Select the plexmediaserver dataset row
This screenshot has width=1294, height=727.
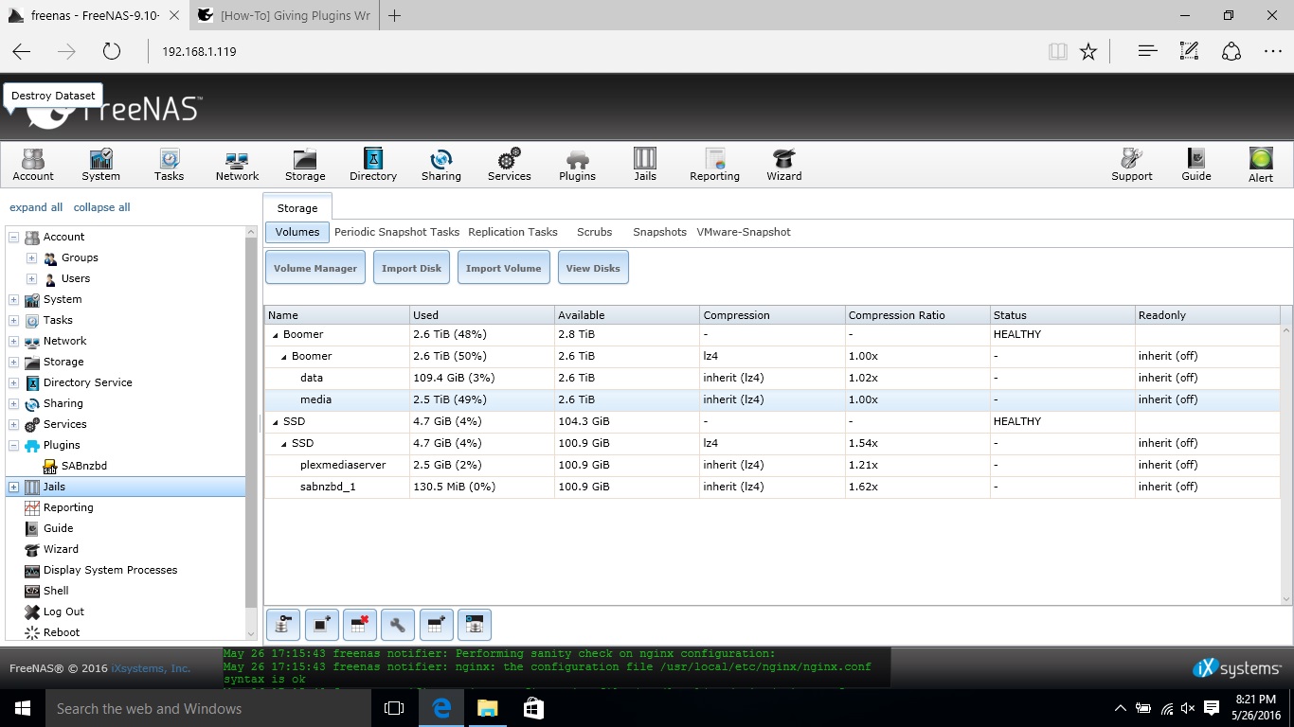pyautogui.click(x=772, y=465)
